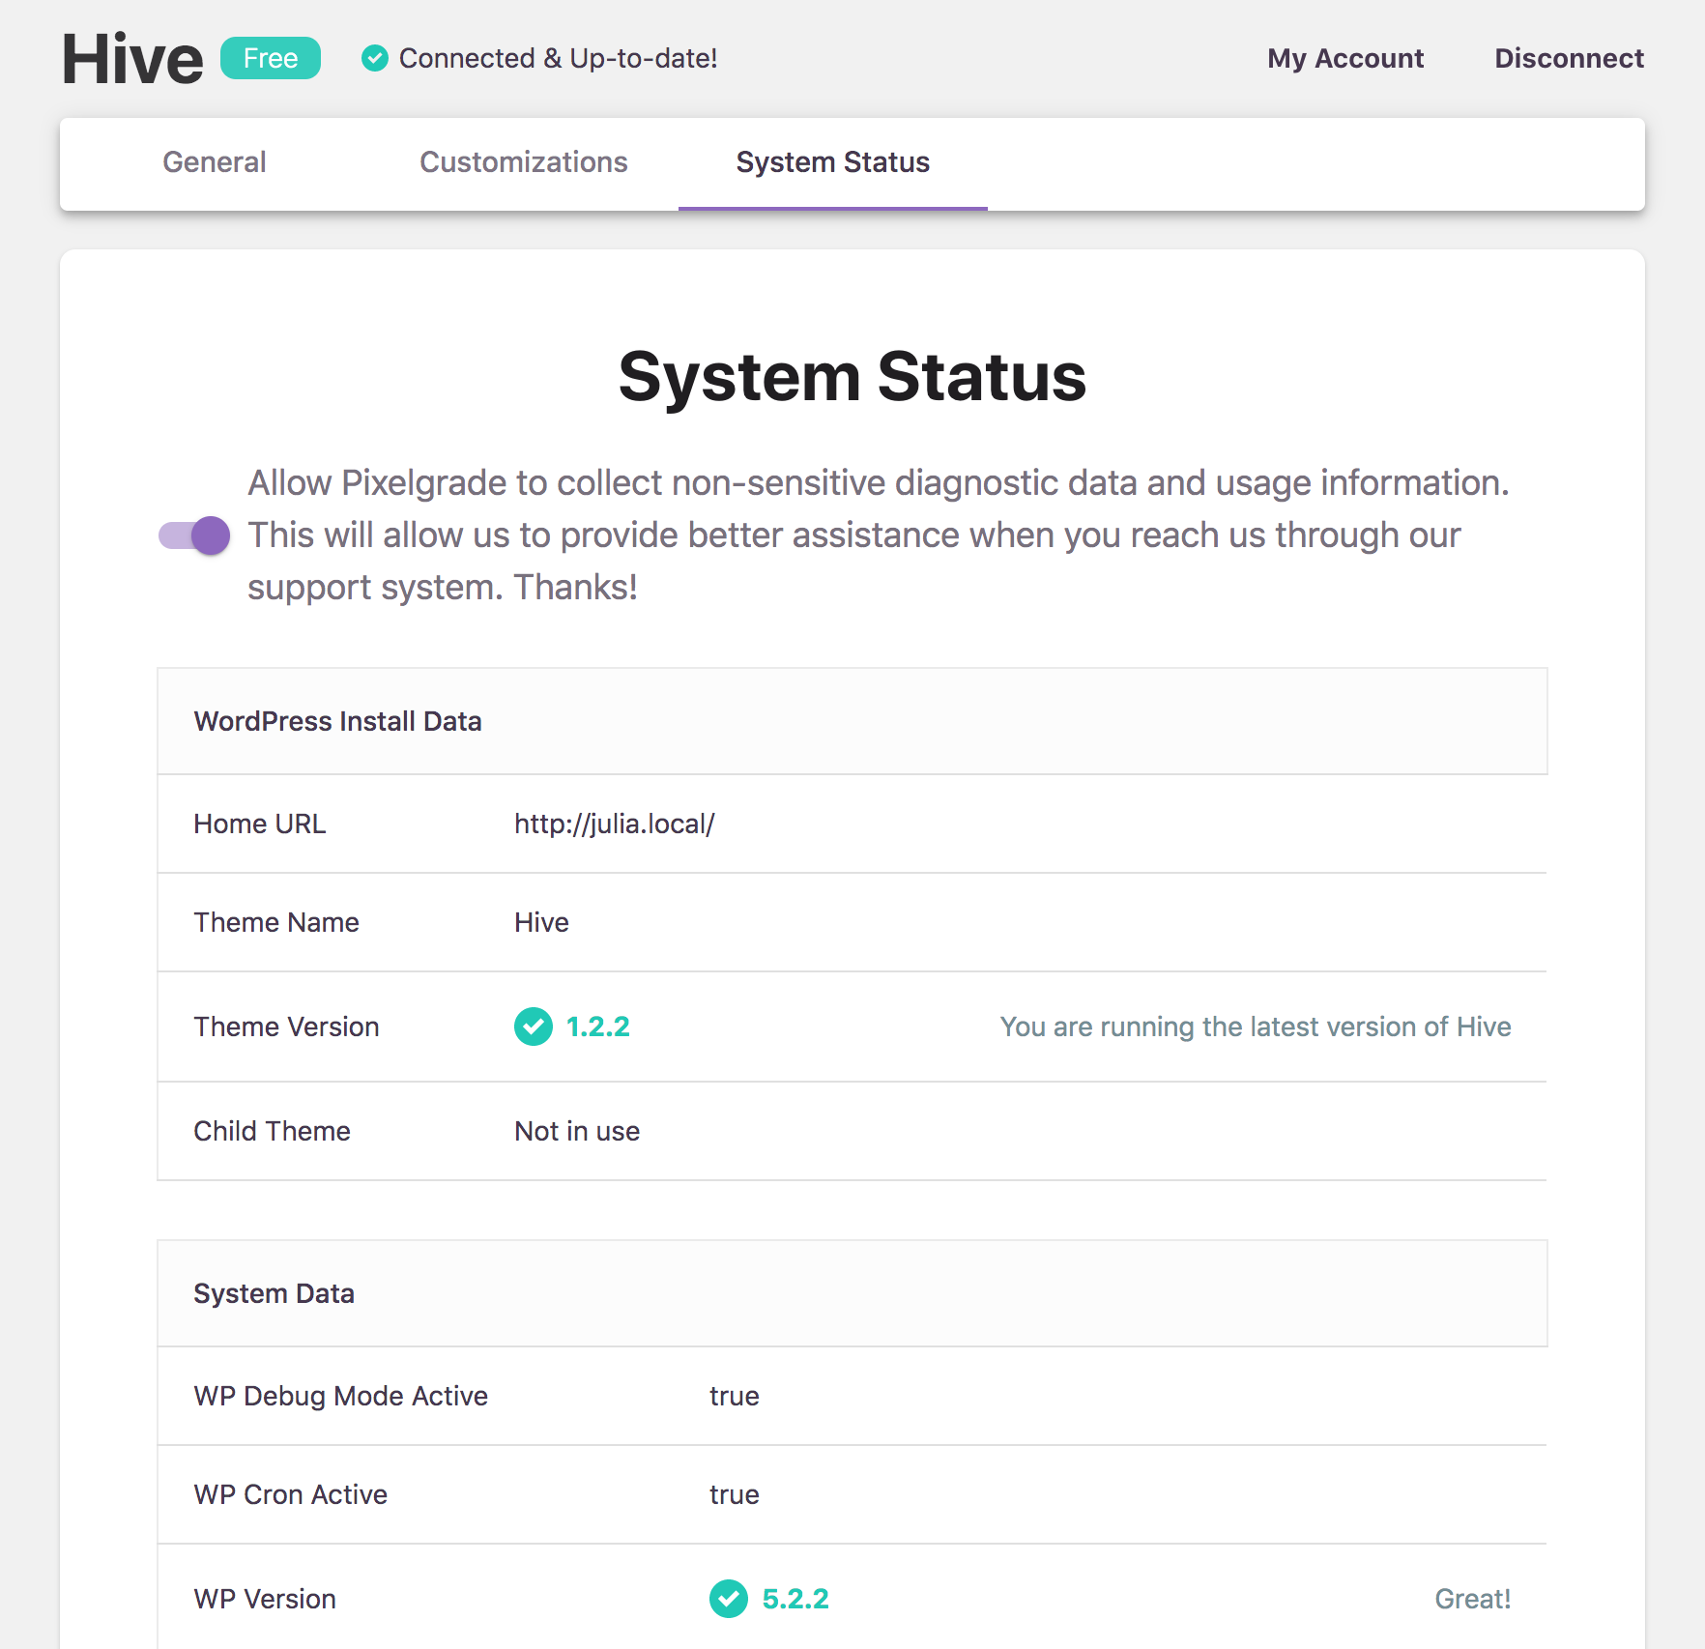This screenshot has height=1649, width=1705.
Task: Select the System Status tab
Action: click(832, 162)
